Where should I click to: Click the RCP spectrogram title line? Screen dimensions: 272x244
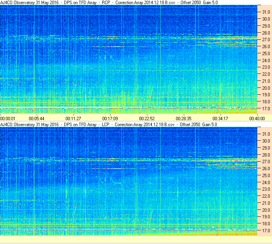109,3
